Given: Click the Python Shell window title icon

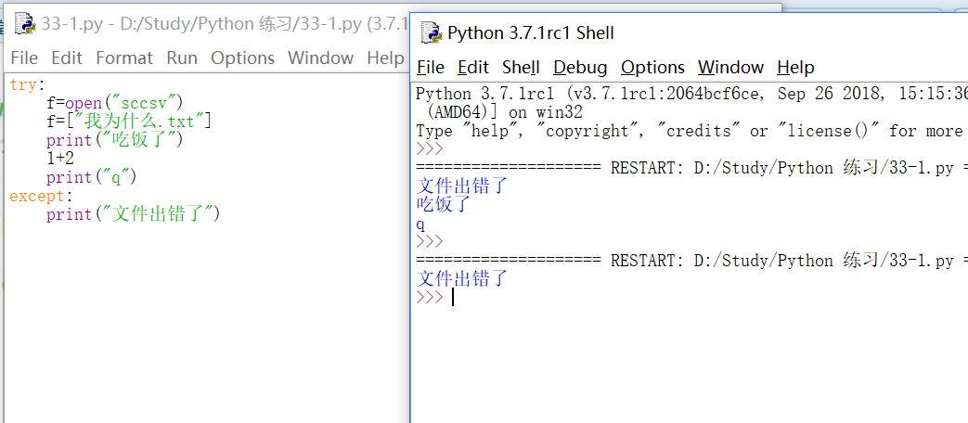Looking at the screenshot, I should 431,32.
